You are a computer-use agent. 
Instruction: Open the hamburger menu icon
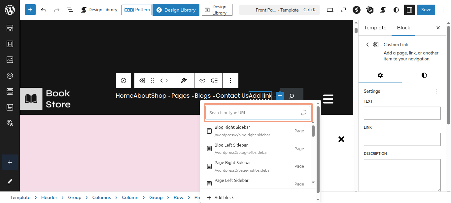pyautogui.click(x=328, y=99)
